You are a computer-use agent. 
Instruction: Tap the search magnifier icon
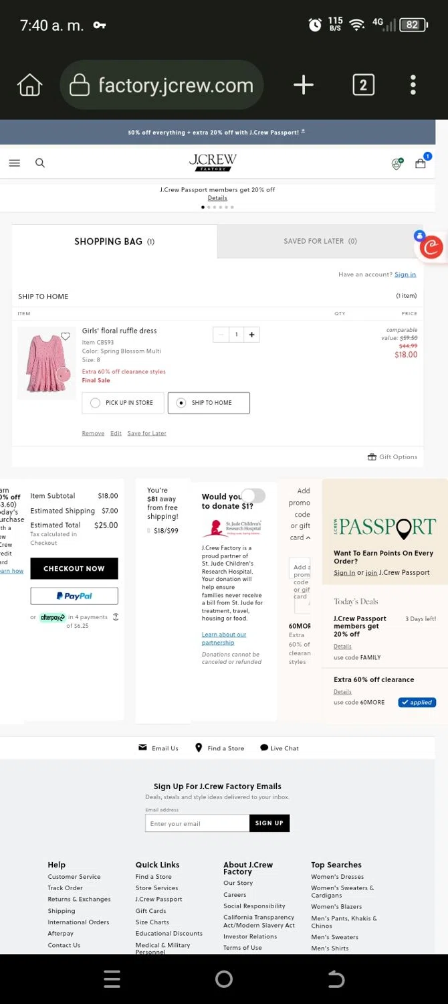click(x=40, y=163)
